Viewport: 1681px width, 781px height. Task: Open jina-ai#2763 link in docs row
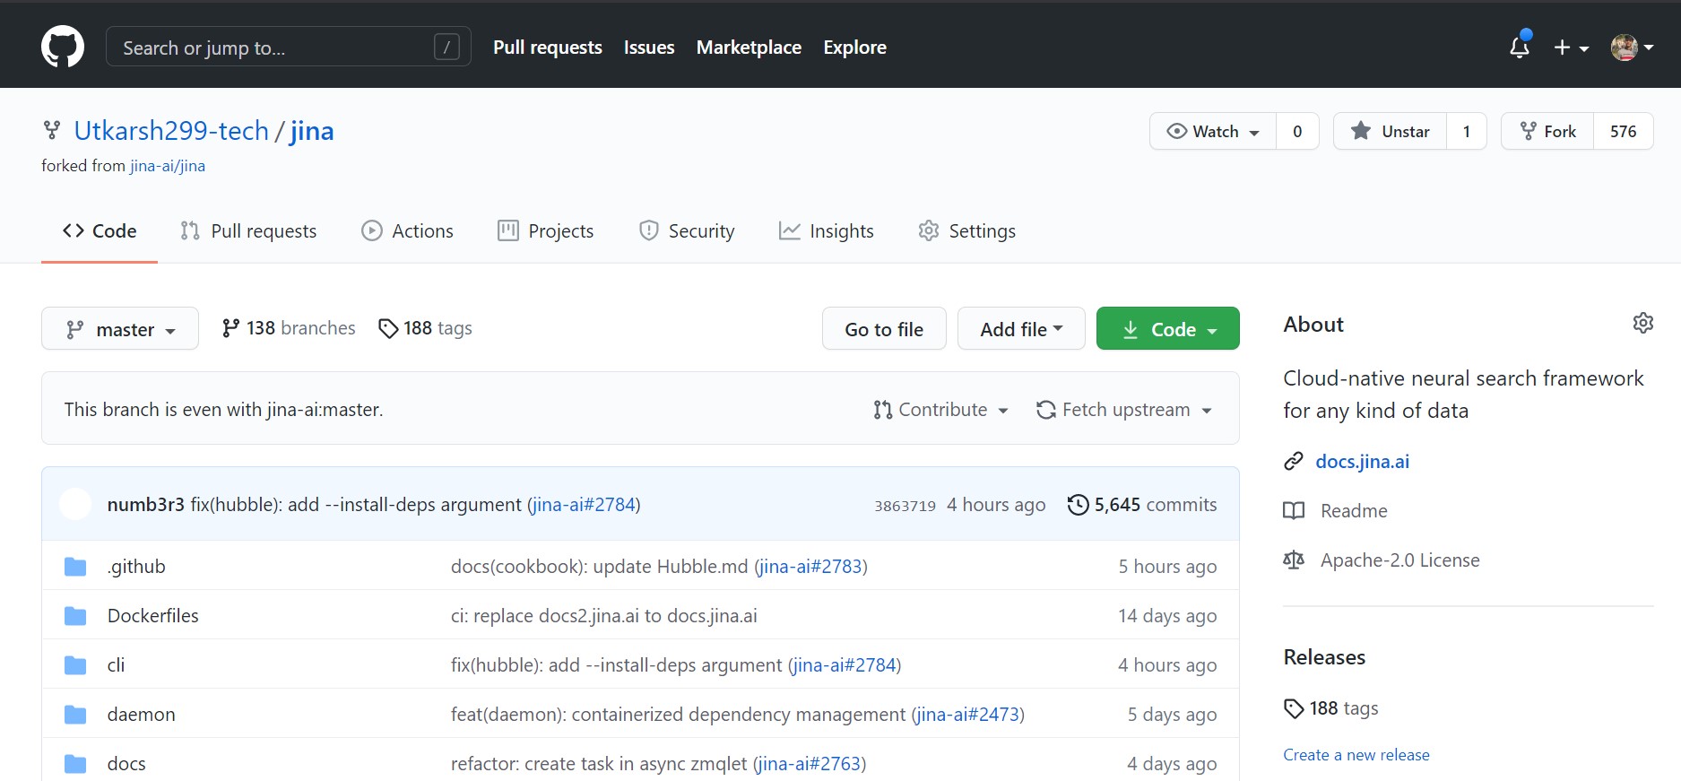click(810, 764)
